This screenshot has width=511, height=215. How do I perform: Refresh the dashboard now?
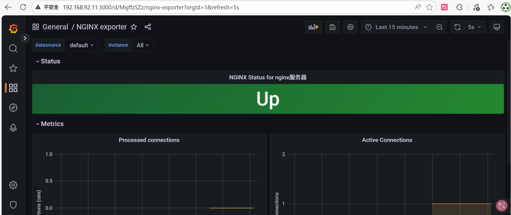[457, 27]
